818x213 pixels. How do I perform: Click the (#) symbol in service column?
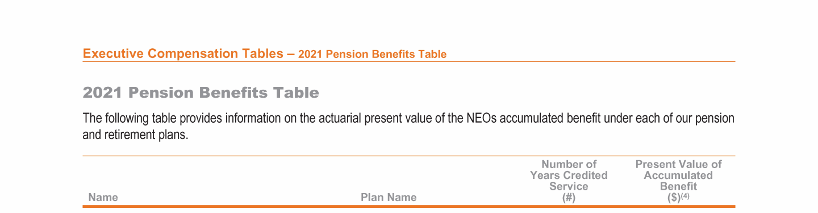pyautogui.click(x=569, y=198)
